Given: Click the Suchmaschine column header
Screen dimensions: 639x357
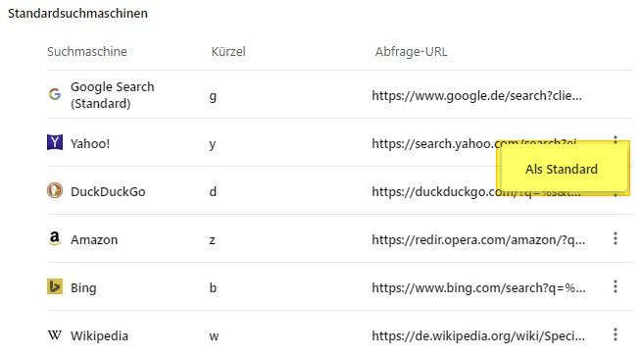Looking at the screenshot, I should (87, 52).
